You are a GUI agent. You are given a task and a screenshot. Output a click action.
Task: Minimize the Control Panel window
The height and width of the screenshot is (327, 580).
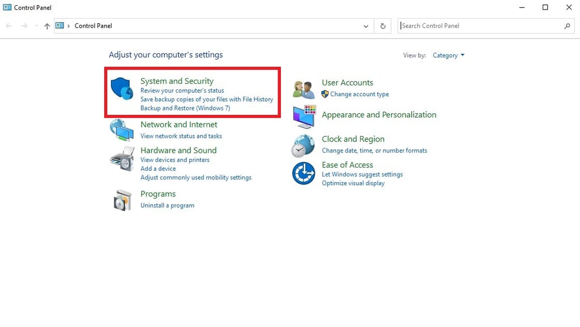(x=522, y=7)
